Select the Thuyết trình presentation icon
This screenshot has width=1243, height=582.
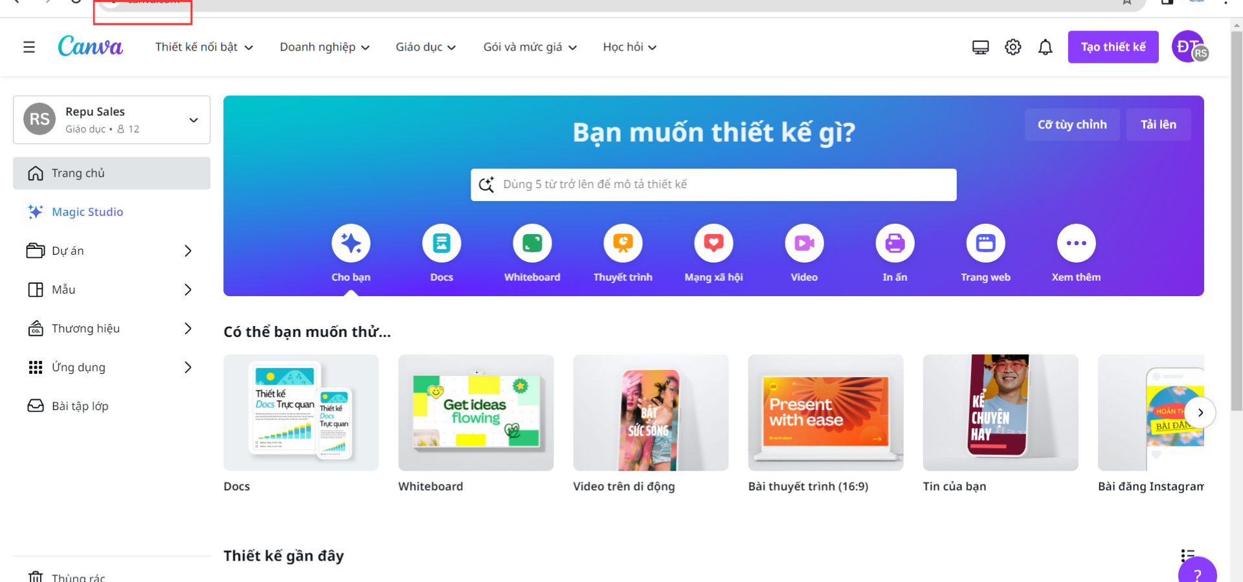point(623,244)
